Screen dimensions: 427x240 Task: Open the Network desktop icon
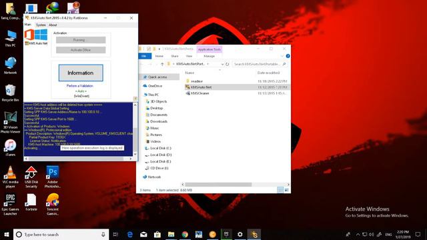click(10, 65)
